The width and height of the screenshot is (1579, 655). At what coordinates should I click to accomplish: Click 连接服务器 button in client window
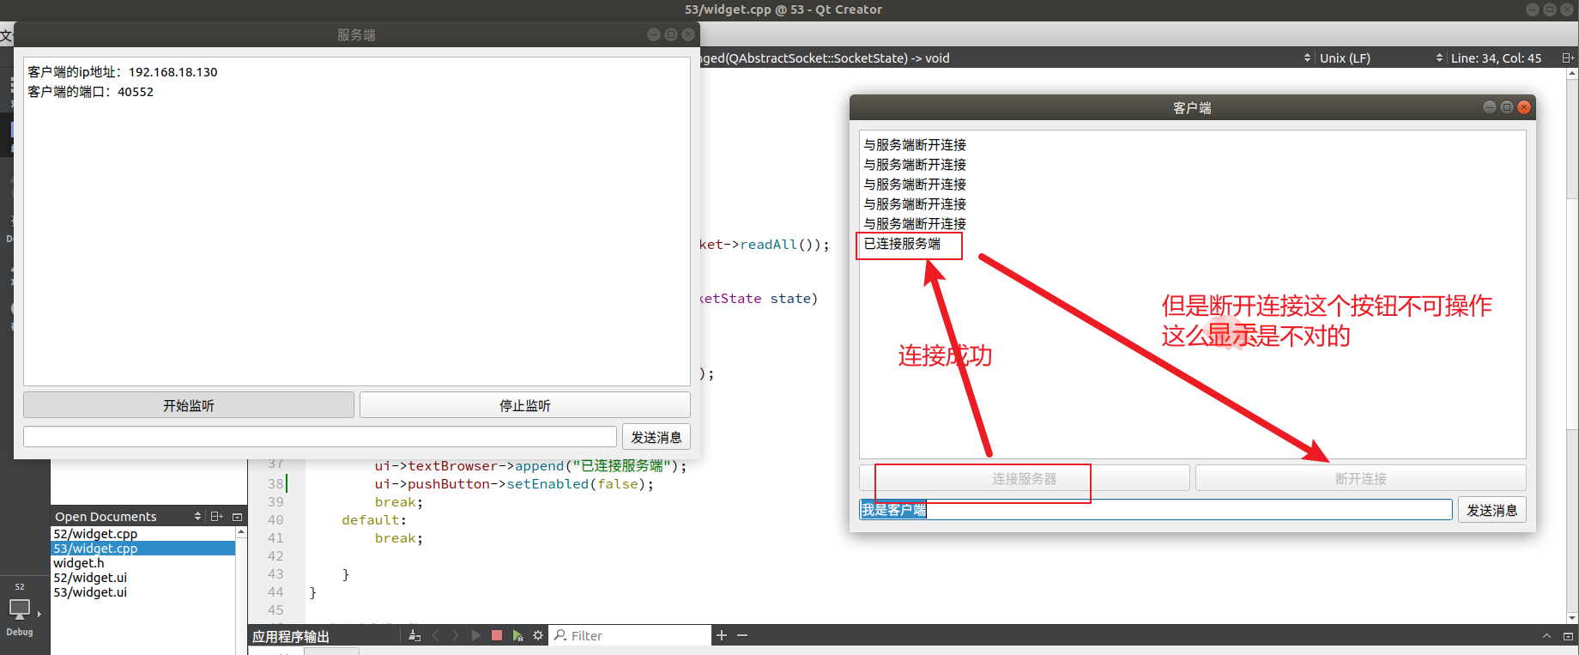pos(1025,478)
